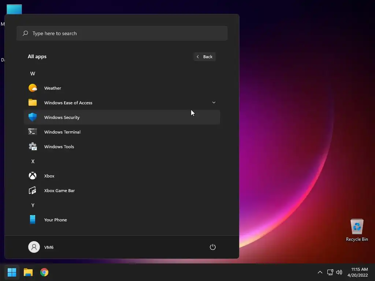
Task: Click the Type here to search box
Action: coord(122,33)
